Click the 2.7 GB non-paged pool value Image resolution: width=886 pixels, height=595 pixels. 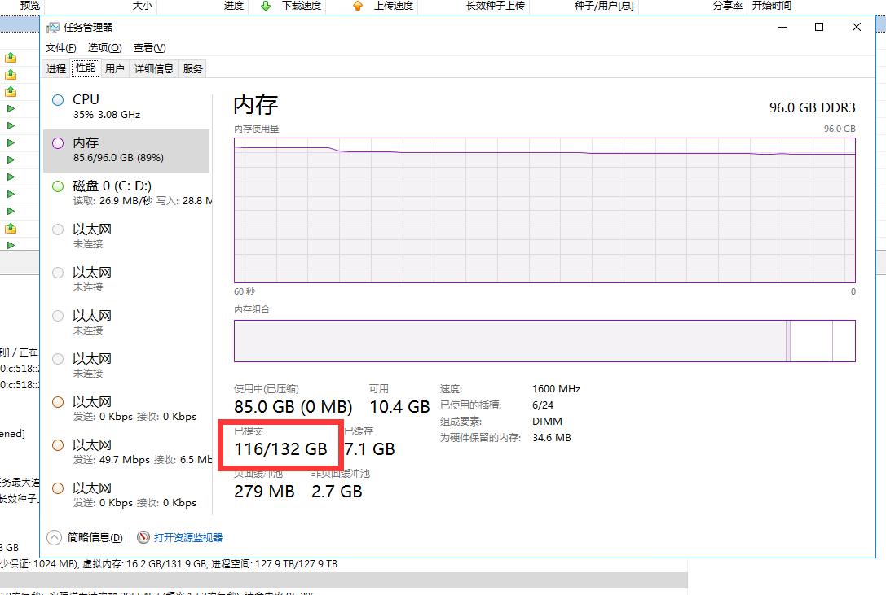click(x=337, y=492)
